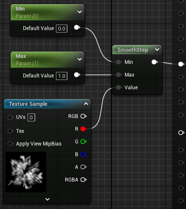Click the SmoothStep result output pin
186x209 pixels.
click(x=155, y=62)
